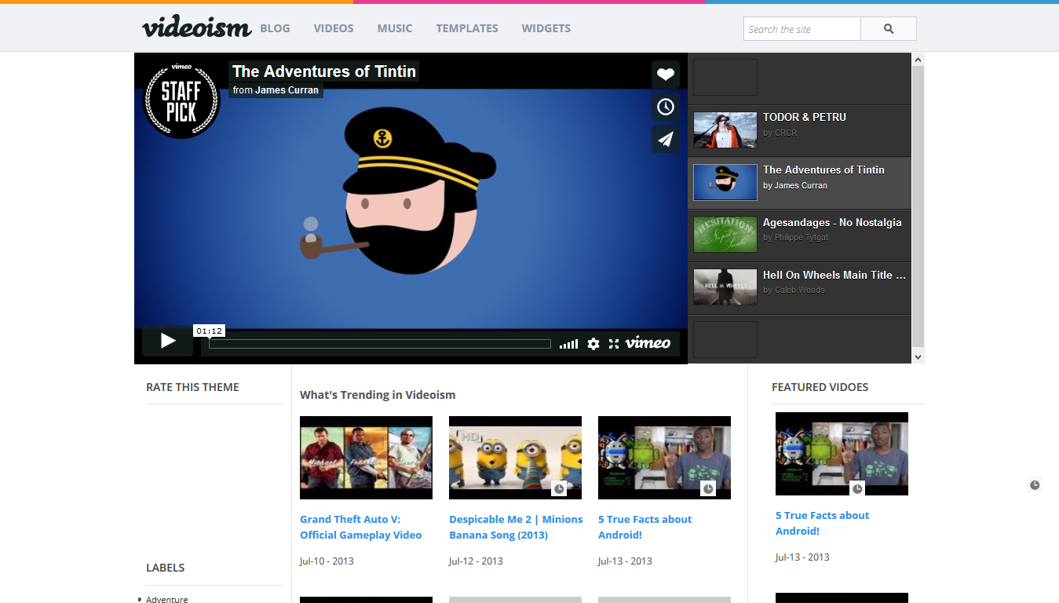Click floating clock icon at right edge
This screenshot has height=603, width=1059.
coord(1035,485)
